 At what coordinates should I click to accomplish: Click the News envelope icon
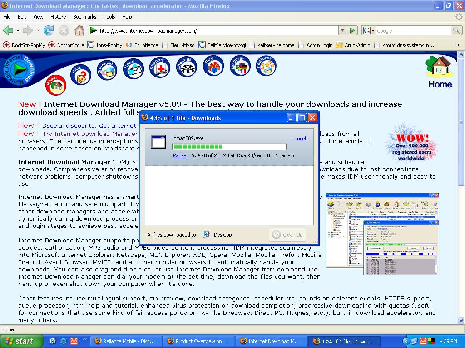[x=133, y=69]
